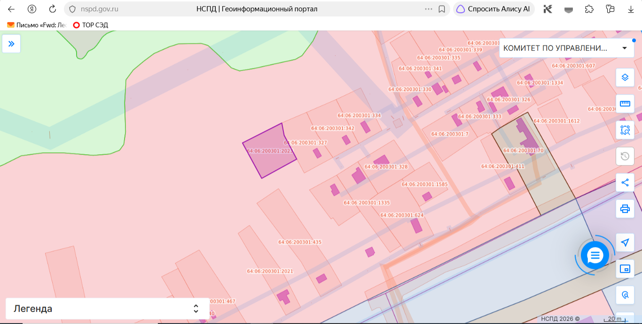Screen dimensions: 642x324
Task: Click the point search tool icon
Action: (625, 295)
